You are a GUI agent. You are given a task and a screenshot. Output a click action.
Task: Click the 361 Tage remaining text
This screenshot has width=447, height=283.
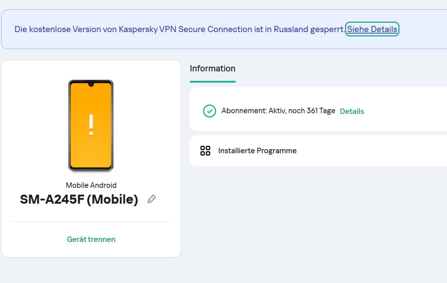[321, 111]
